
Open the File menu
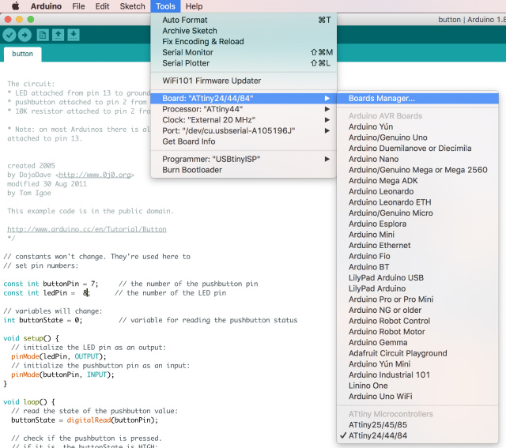[78, 6]
